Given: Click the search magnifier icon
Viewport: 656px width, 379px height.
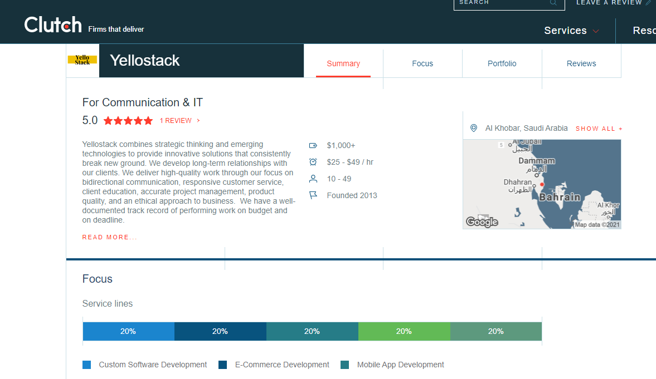Looking at the screenshot, I should pyautogui.click(x=553, y=3).
